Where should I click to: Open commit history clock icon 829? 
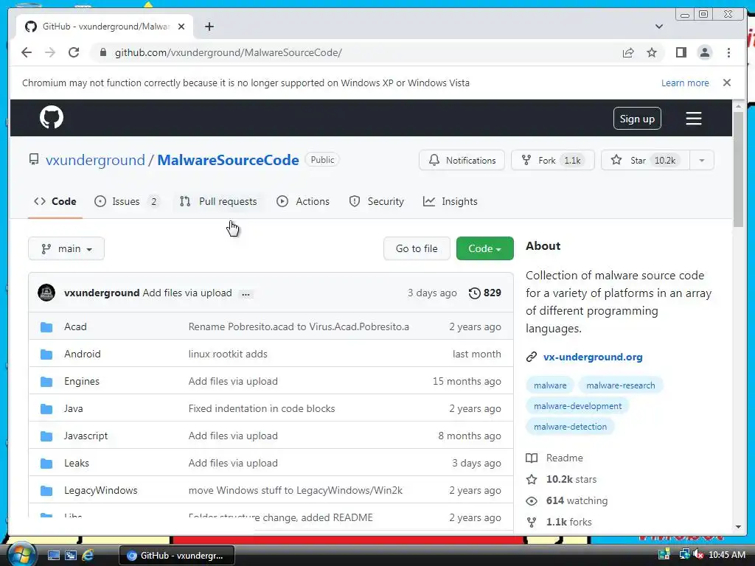pyautogui.click(x=485, y=293)
